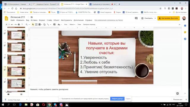Click 'changes saved to Drive' link
This screenshot has height=107, width=190.
pyautogui.click(x=109, y=20)
